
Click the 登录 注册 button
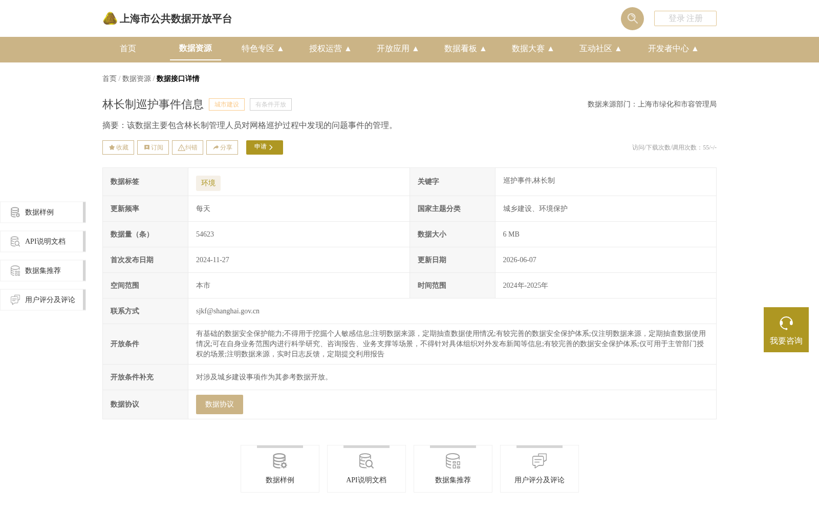[x=685, y=18]
